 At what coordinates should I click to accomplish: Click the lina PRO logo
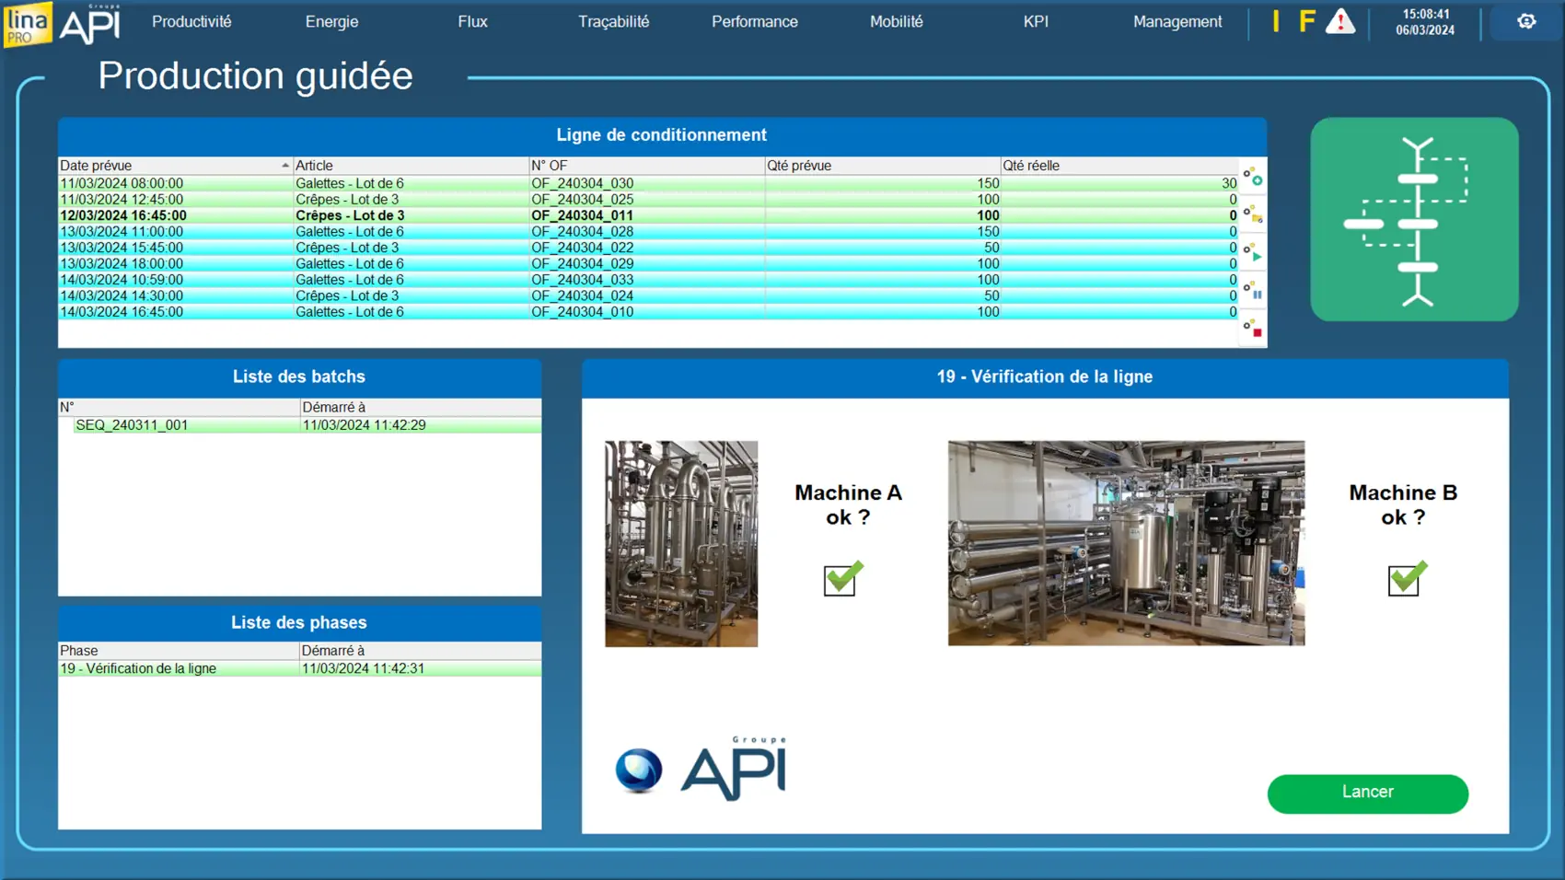27,24
